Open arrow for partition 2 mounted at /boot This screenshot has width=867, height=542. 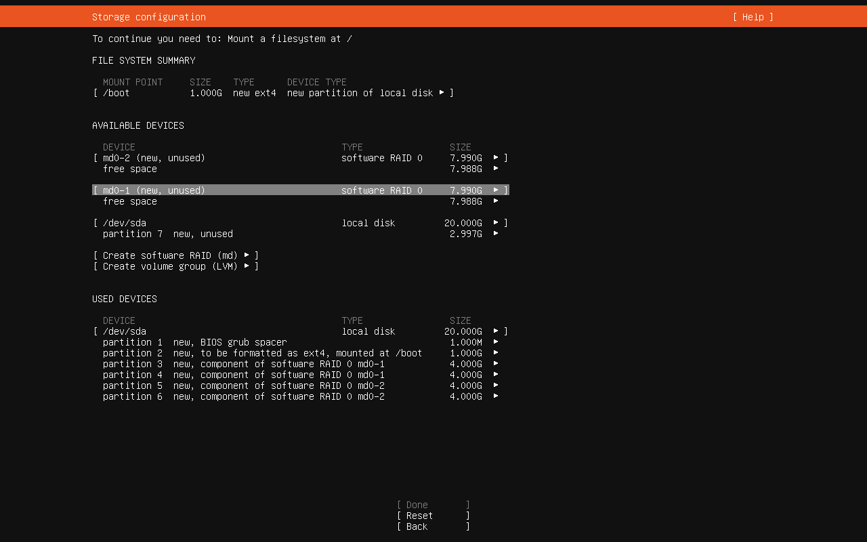[496, 353]
